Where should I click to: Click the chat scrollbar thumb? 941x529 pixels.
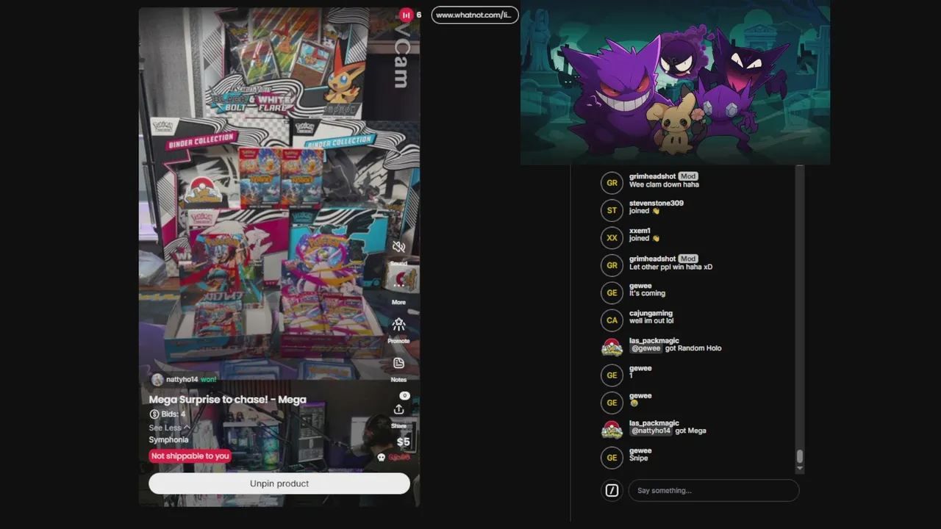800,457
